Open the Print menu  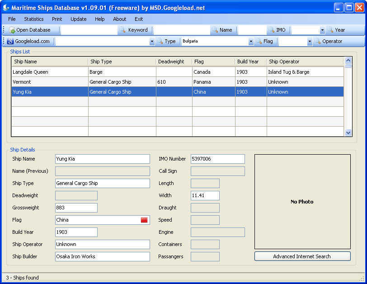click(57, 19)
